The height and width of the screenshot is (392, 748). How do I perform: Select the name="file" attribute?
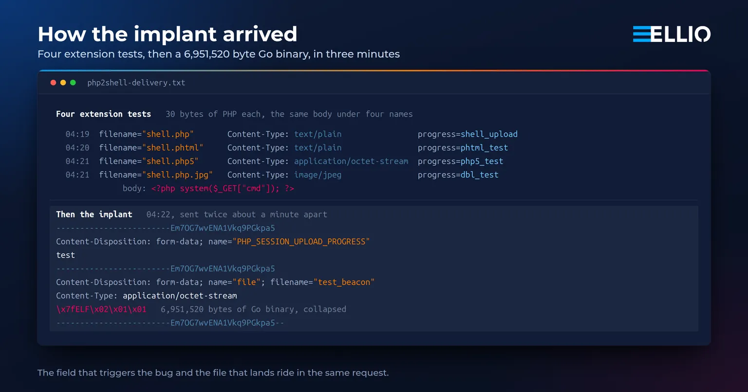[x=235, y=282]
